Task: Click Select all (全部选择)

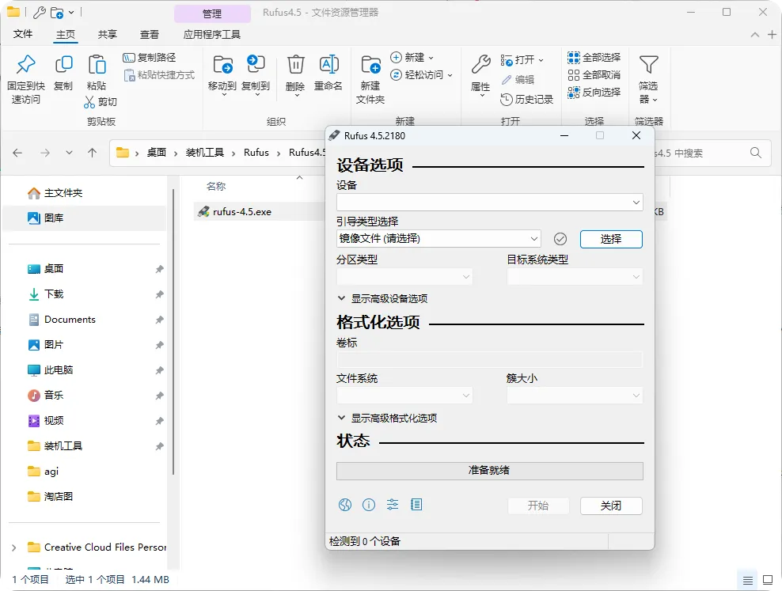Action: click(594, 57)
